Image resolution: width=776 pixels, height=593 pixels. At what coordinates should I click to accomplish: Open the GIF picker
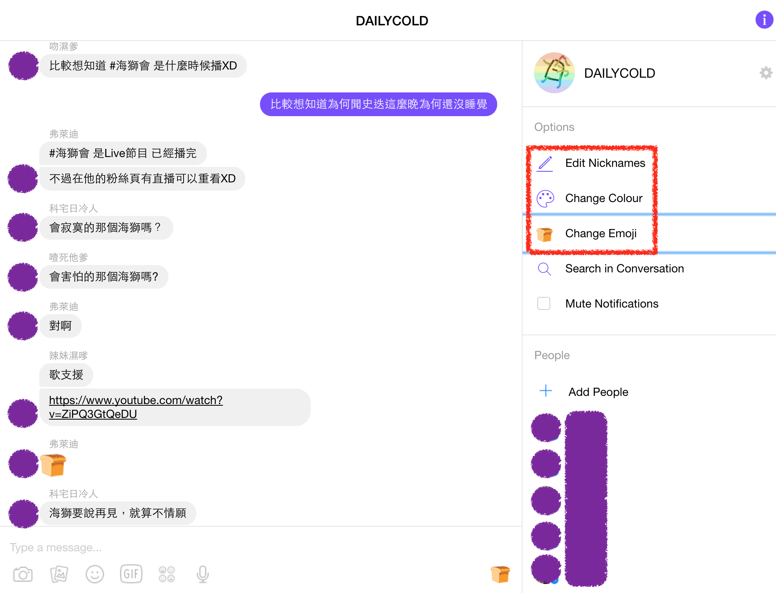(131, 574)
